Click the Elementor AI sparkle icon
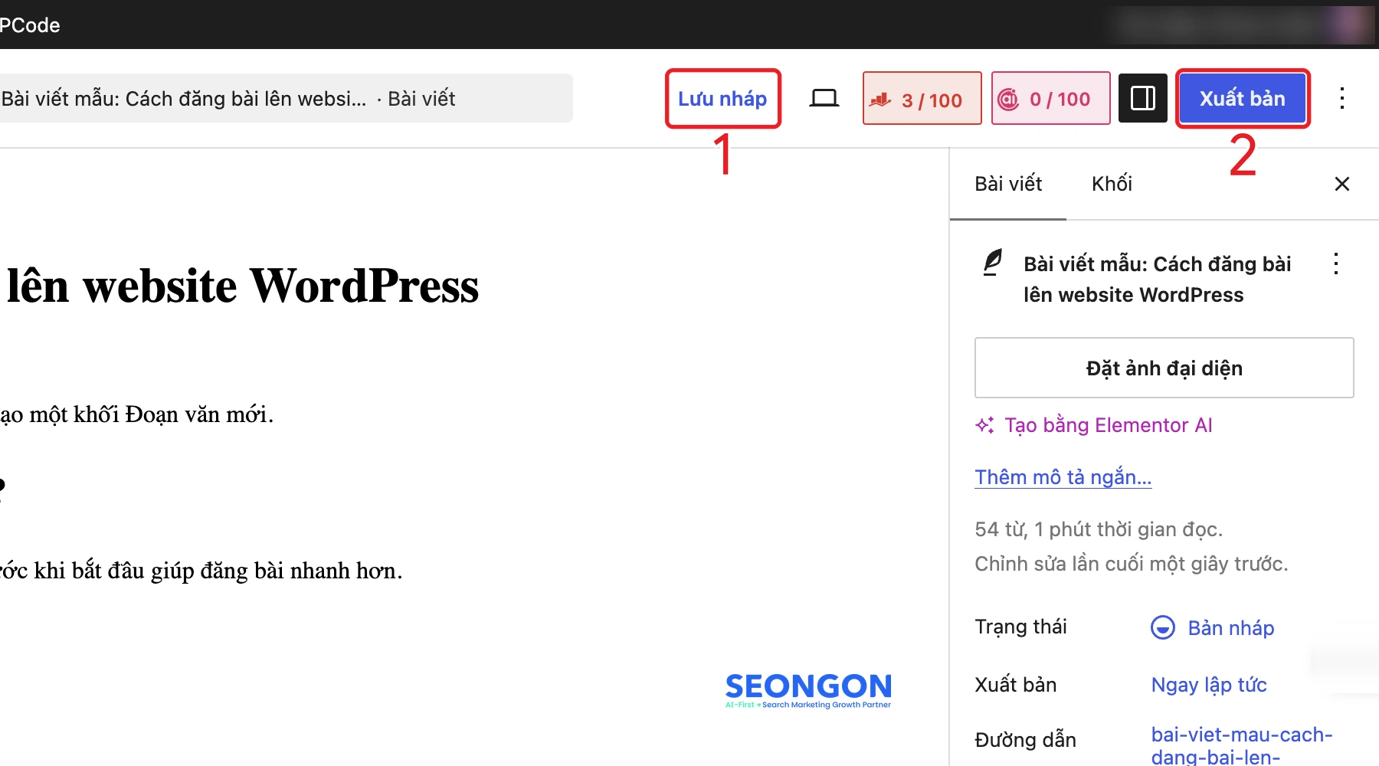This screenshot has height=766, width=1379. point(985,425)
